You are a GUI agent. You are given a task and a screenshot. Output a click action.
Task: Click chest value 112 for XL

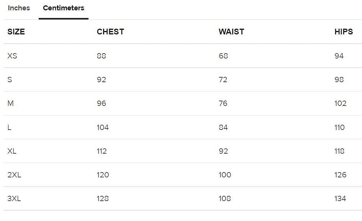click(x=102, y=151)
